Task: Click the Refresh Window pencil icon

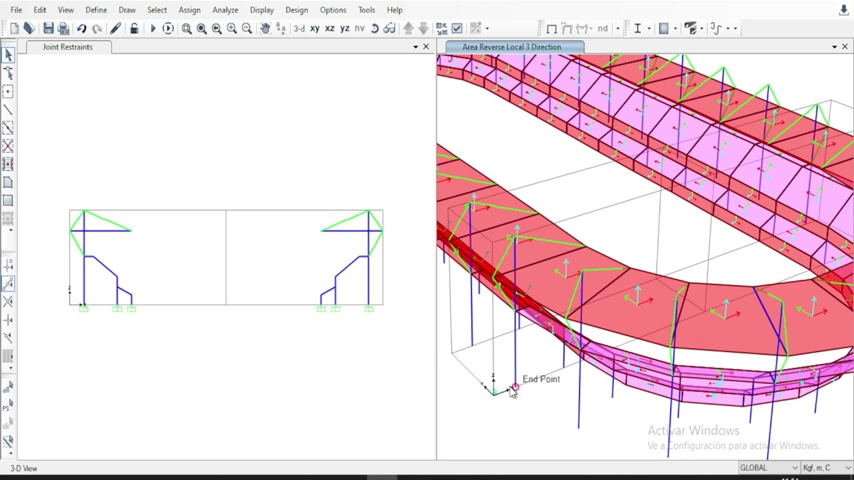Action: click(115, 28)
